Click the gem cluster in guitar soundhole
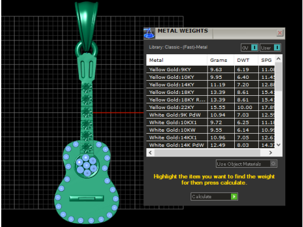 pos(86,166)
